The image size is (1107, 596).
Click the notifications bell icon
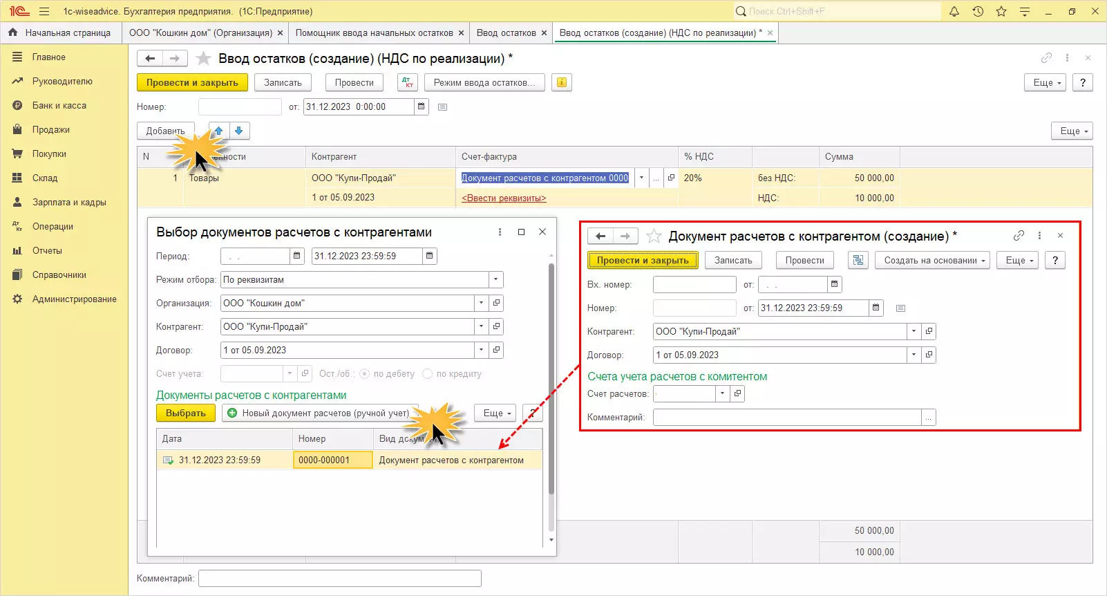tap(954, 12)
